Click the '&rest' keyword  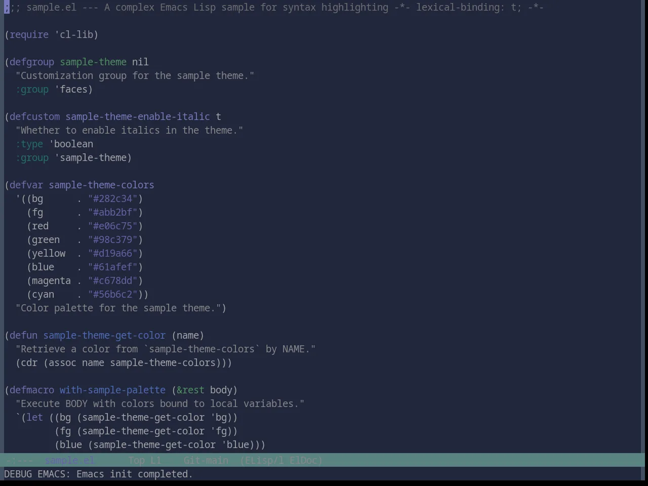point(190,390)
